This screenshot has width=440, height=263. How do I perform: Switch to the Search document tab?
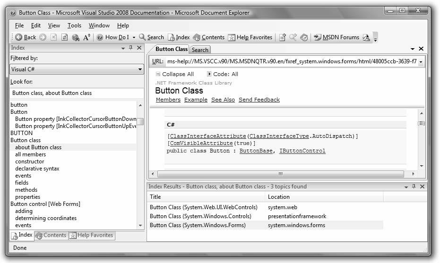200,50
